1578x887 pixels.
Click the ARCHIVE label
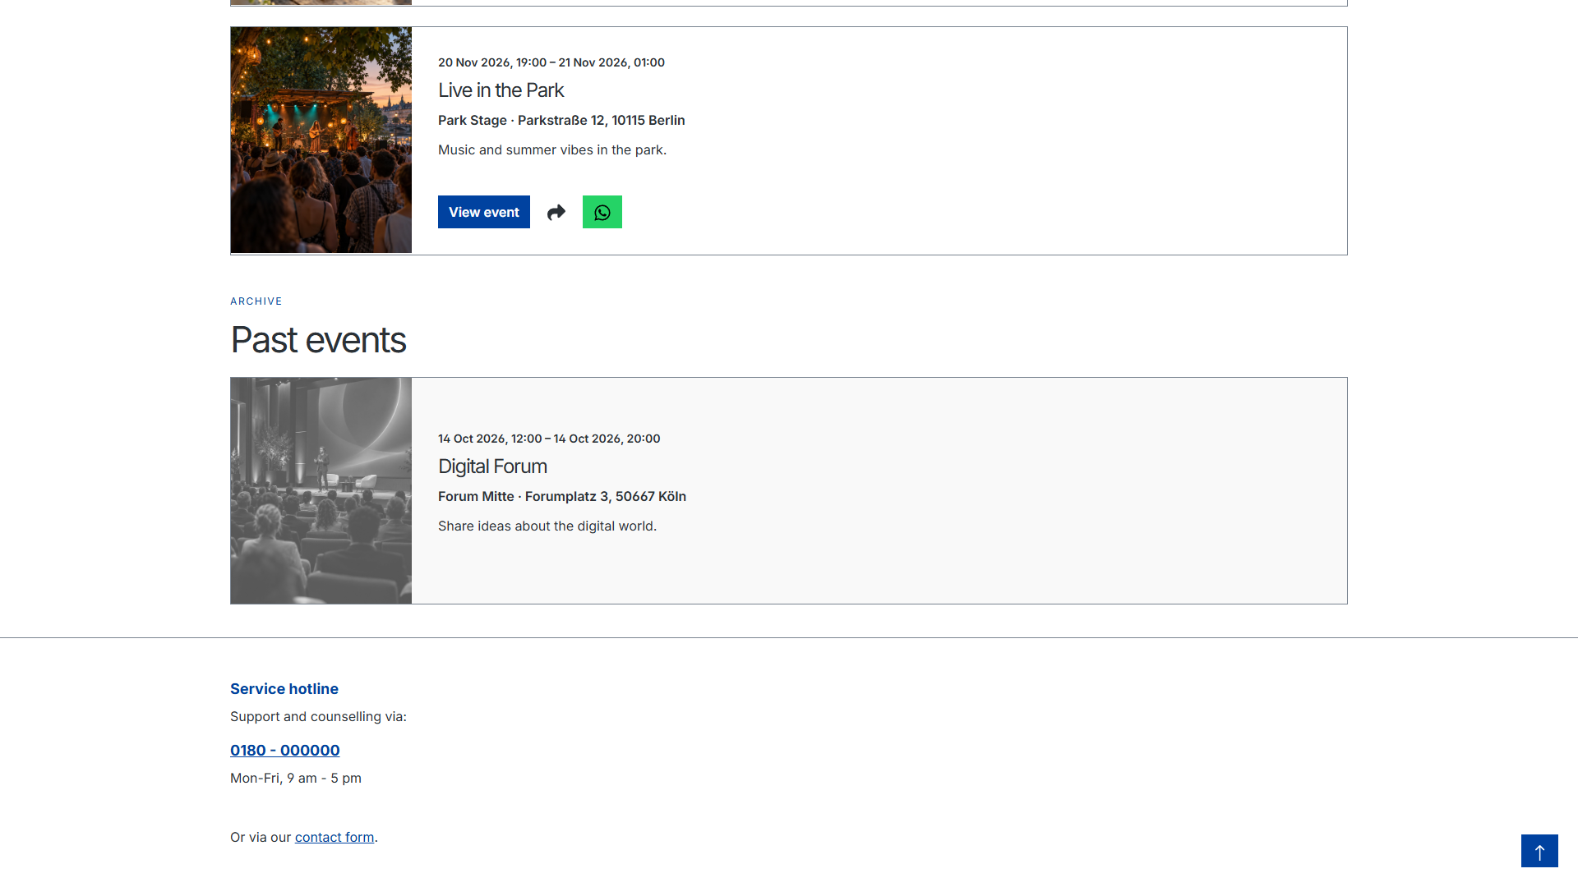tap(256, 301)
